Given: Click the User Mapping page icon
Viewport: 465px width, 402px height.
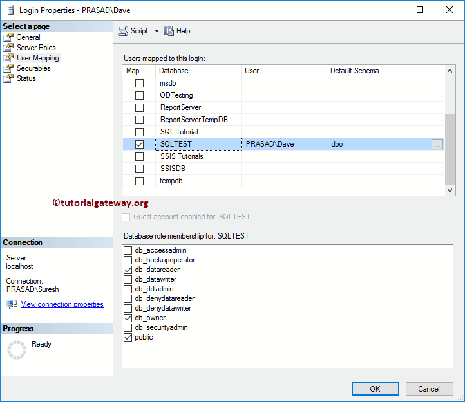Looking at the screenshot, I should [x=8, y=58].
